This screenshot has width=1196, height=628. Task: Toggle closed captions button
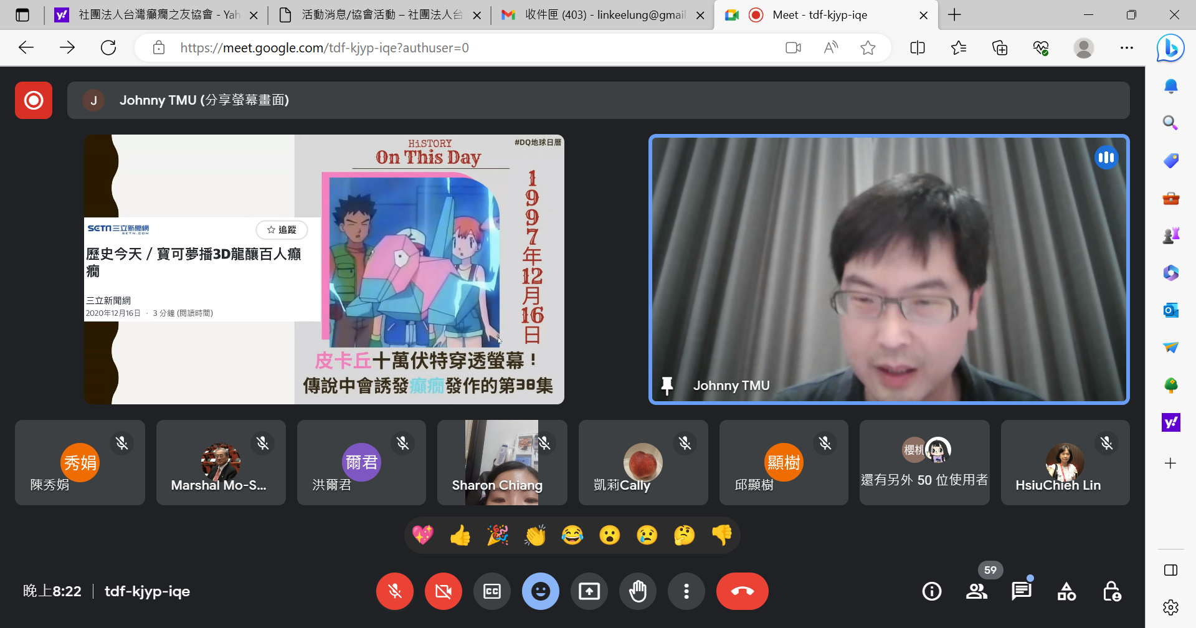tap(492, 591)
